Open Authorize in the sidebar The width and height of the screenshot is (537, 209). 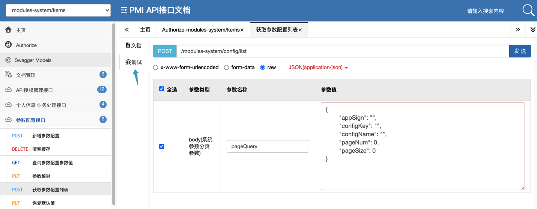coord(56,45)
